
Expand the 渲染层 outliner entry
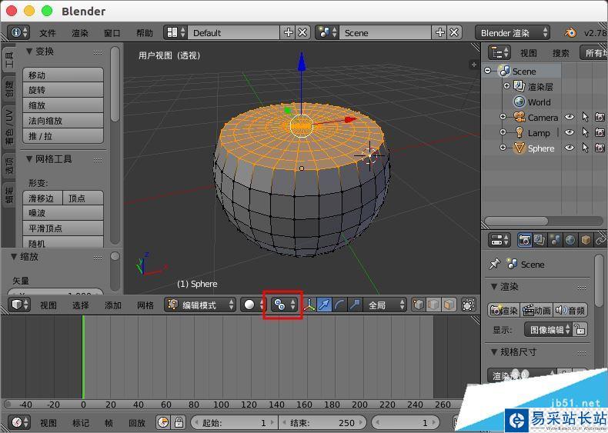coord(506,85)
